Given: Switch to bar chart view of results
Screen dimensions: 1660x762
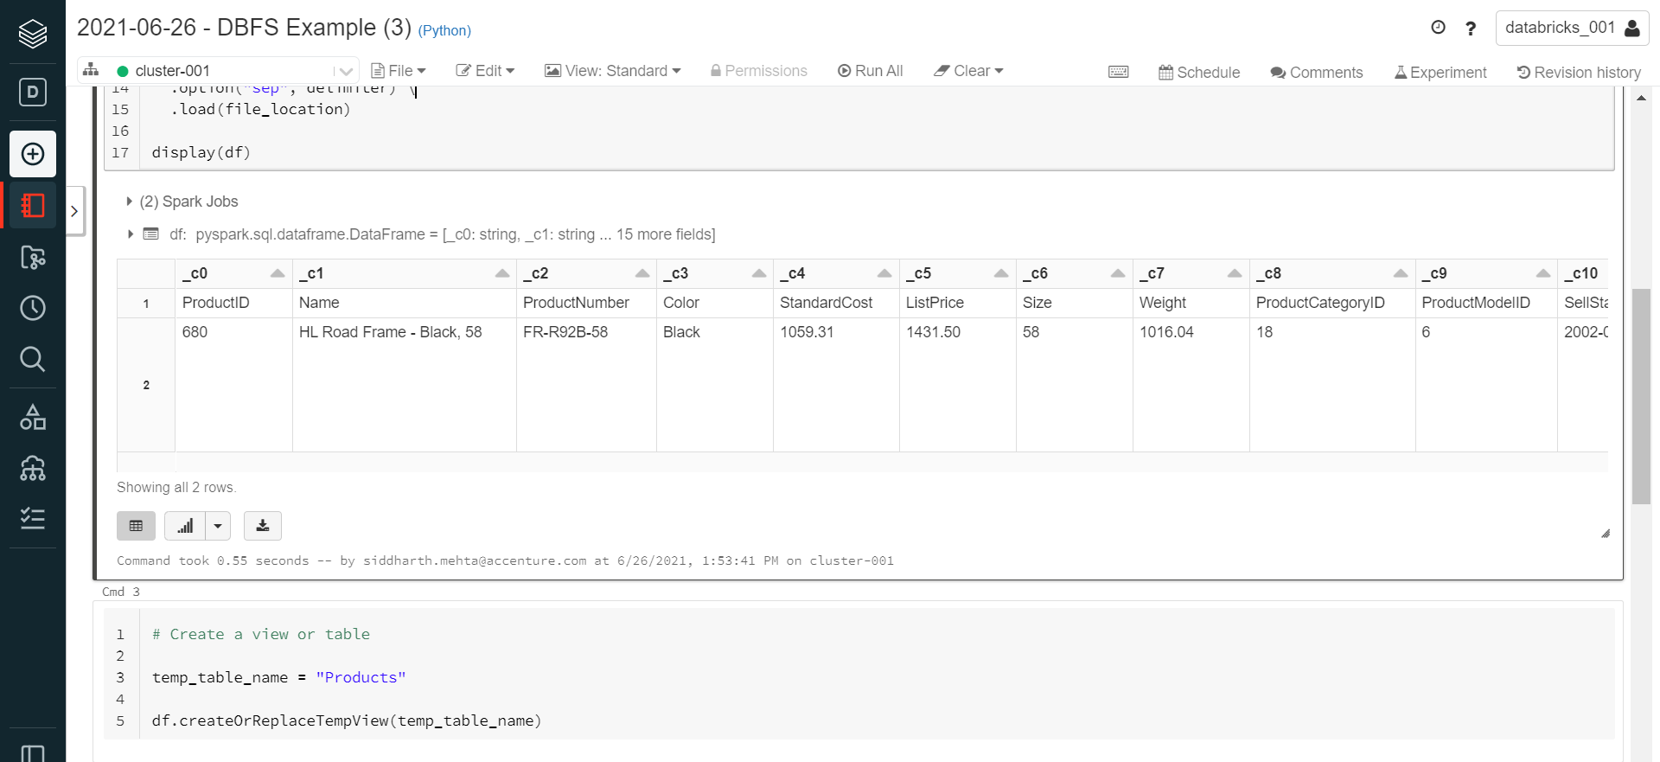Looking at the screenshot, I should pos(185,526).
